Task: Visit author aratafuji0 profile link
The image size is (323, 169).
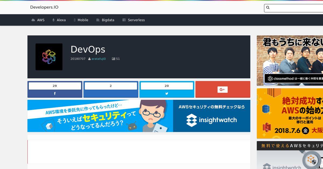Action: tap(99, 59)
